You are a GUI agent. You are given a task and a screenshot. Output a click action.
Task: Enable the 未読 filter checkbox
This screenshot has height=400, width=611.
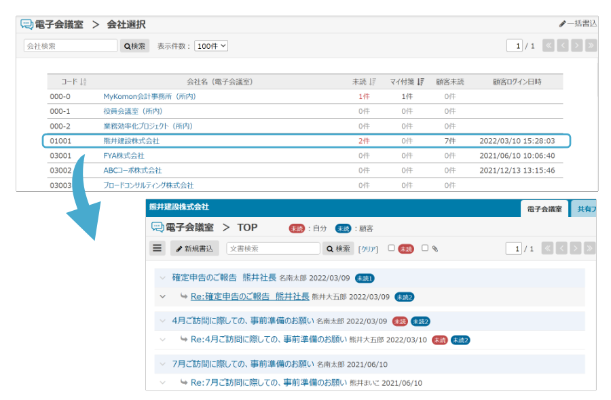coord(391,248)
